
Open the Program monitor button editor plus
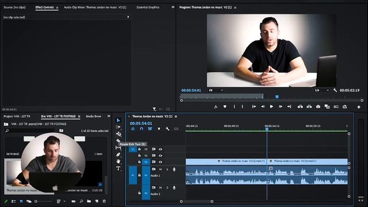359,107
